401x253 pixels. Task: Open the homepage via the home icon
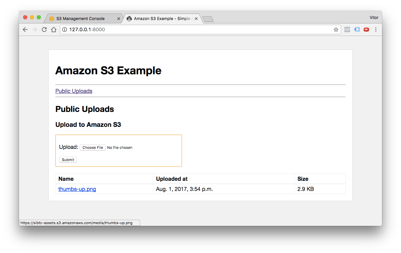tap(54, 30)
